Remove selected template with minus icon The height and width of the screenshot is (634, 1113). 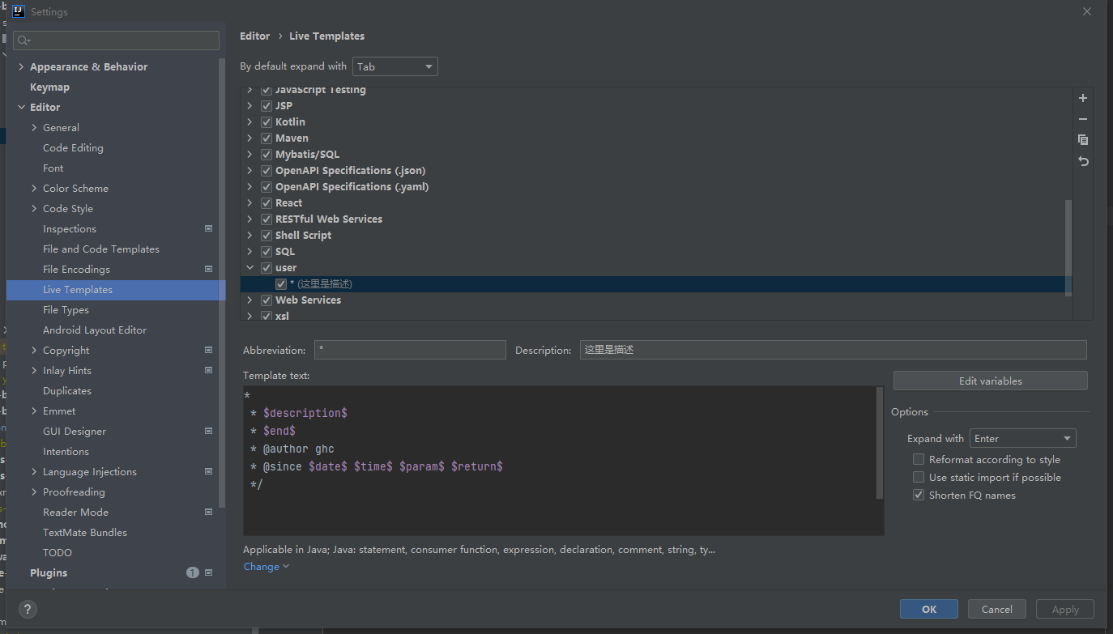point(1083,119)
